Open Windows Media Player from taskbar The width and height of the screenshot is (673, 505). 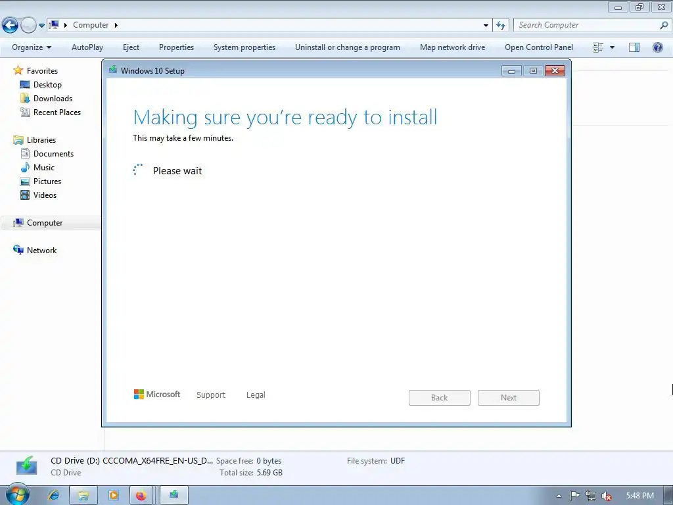click(114, 495)
